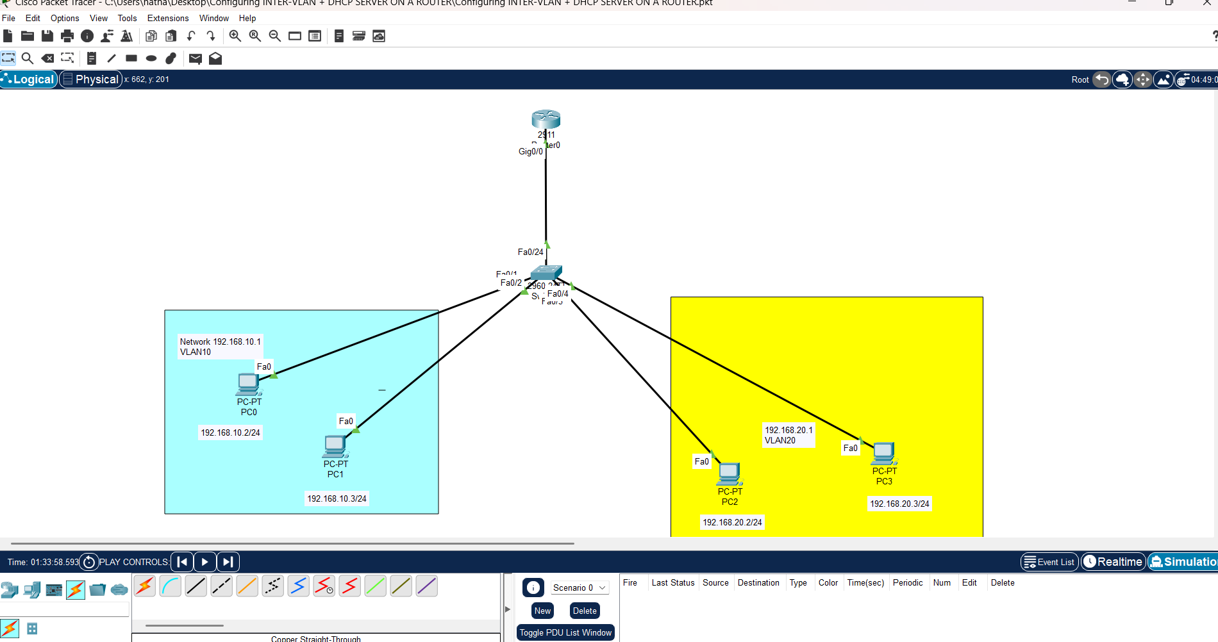
Task: Switch to the Physical workspace view
Action: tap(90, 79)
